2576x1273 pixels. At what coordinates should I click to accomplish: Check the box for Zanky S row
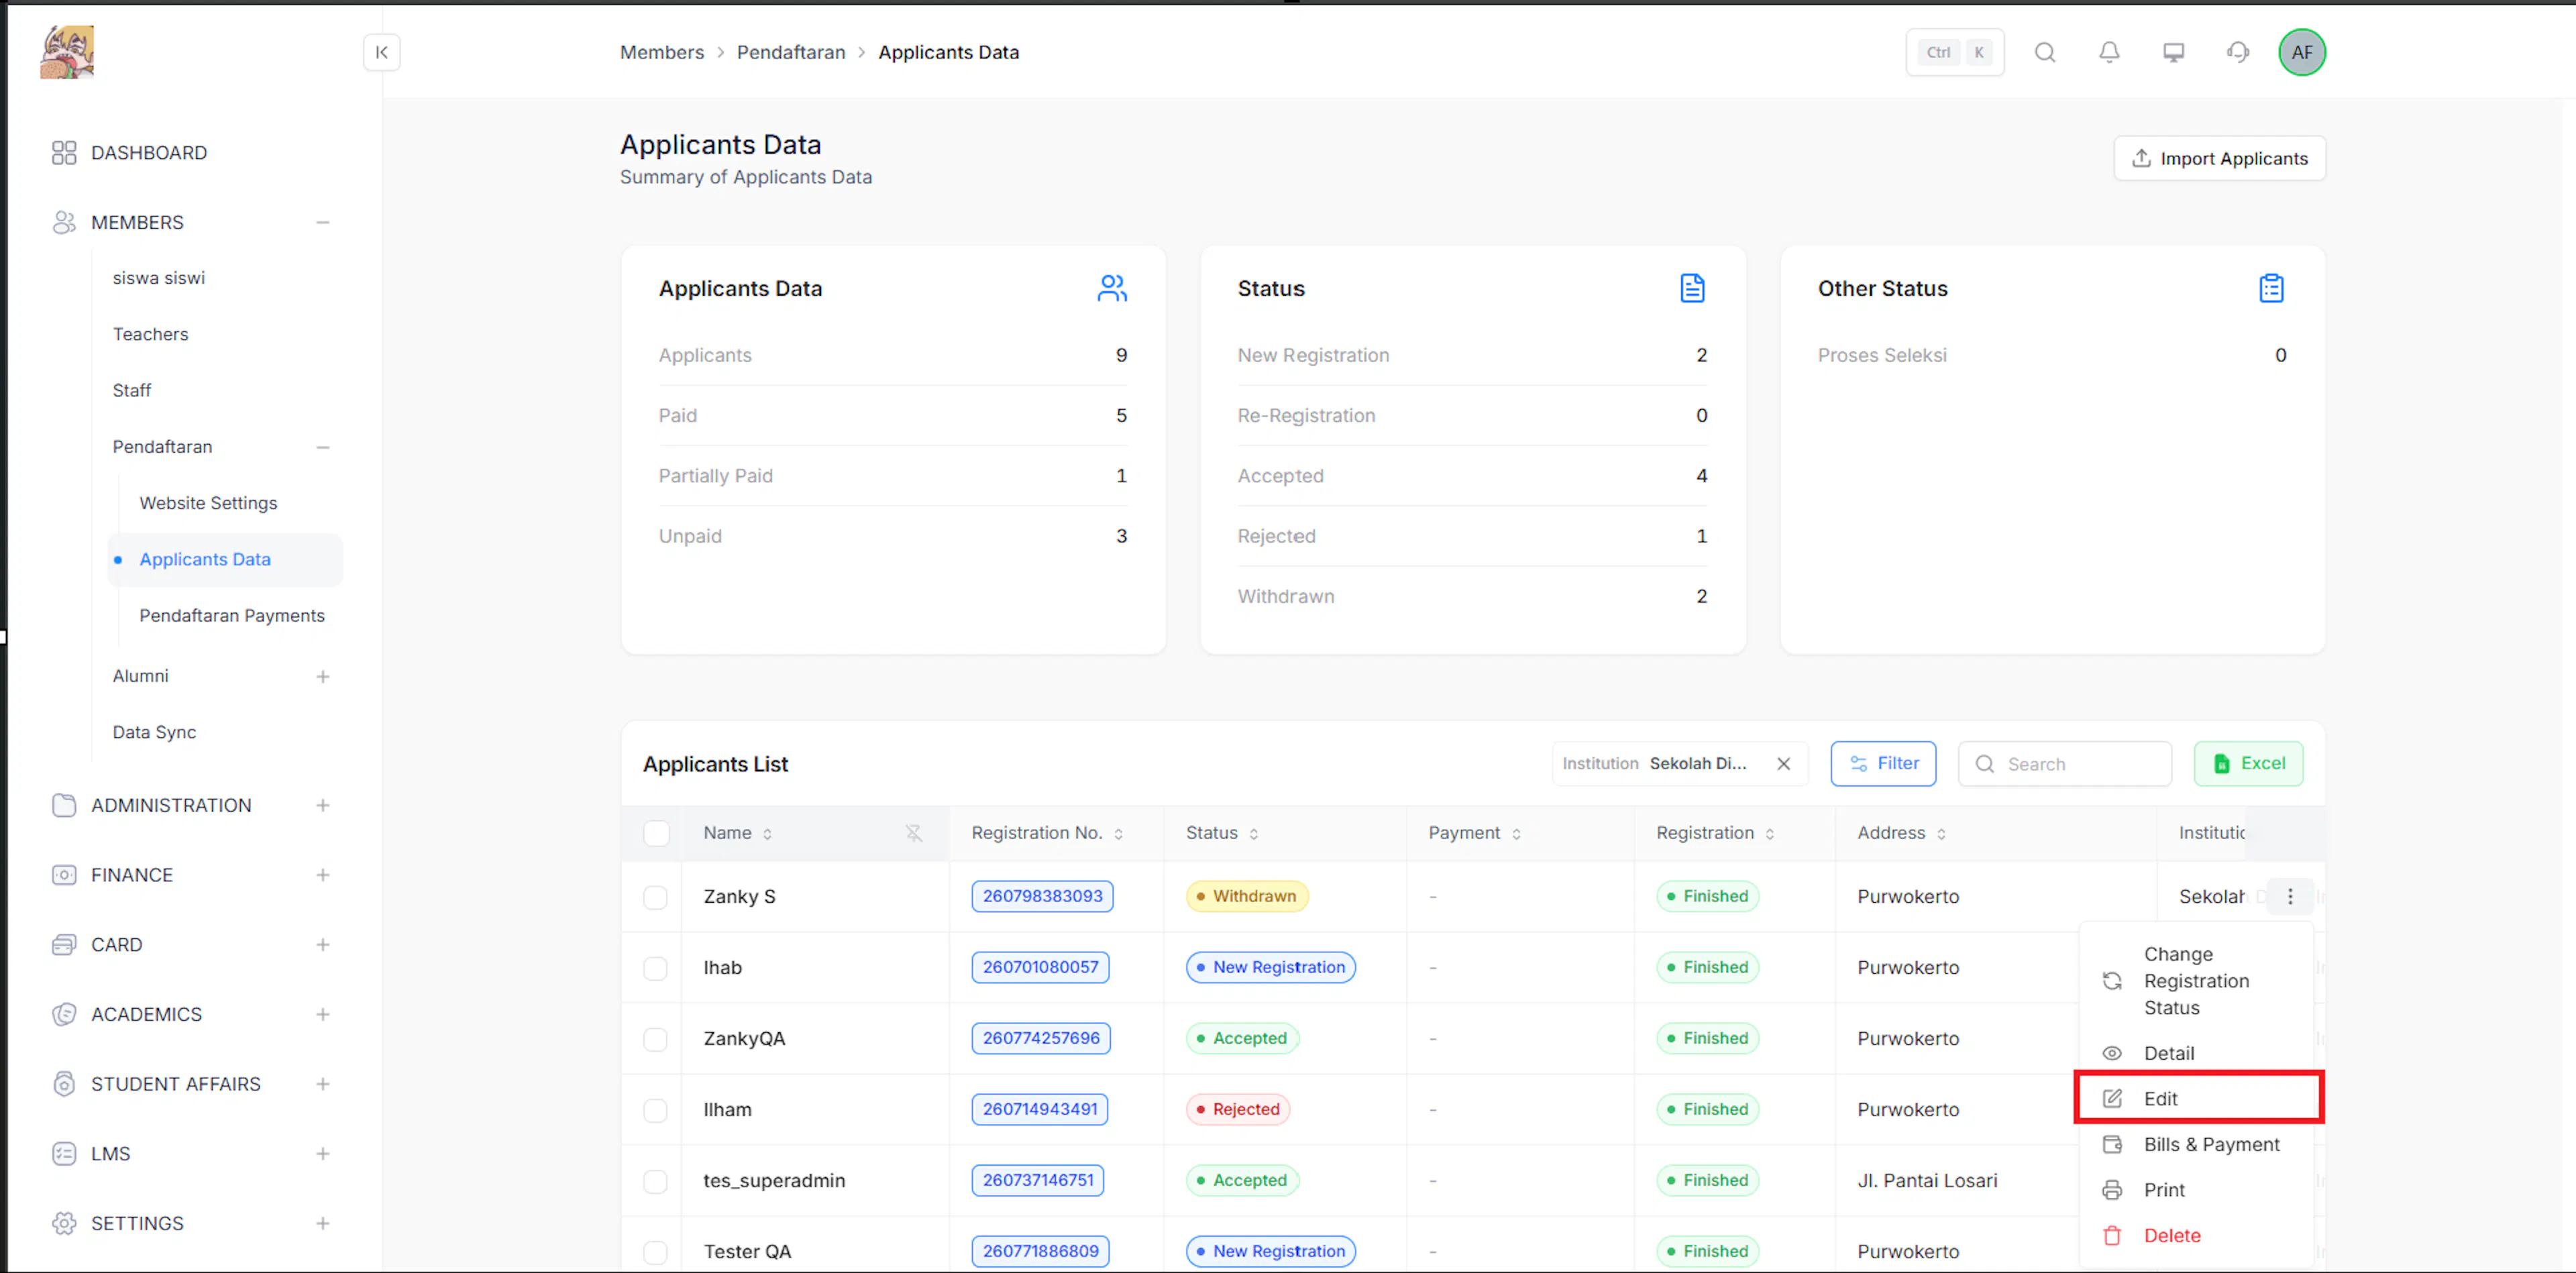655,897
